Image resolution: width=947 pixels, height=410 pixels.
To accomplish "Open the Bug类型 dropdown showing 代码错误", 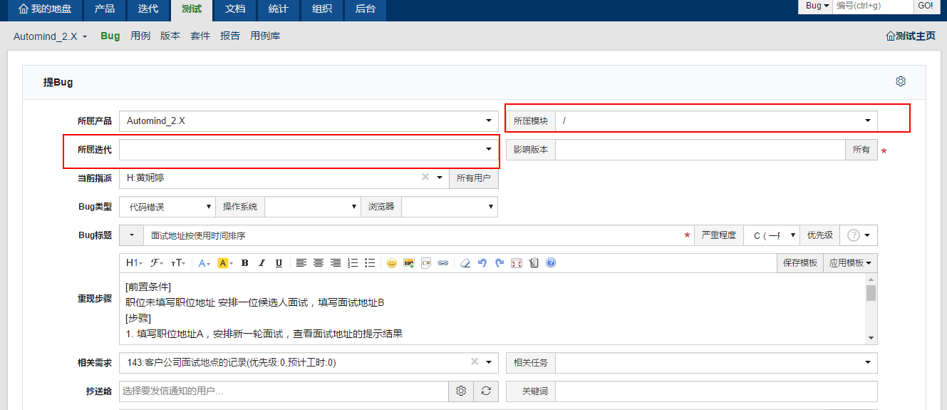I will pos(167,207).
